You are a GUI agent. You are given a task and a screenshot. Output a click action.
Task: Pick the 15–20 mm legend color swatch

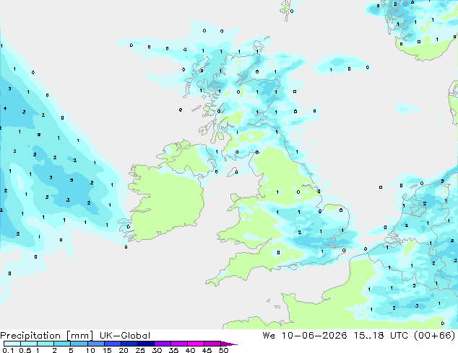pos(112,344)
